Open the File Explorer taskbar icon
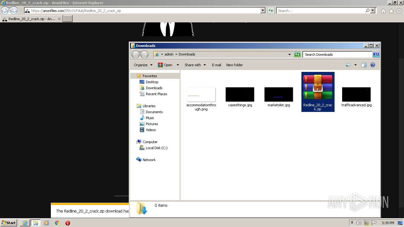The height and width of the screenshot is (227, 404). (35, 223)
